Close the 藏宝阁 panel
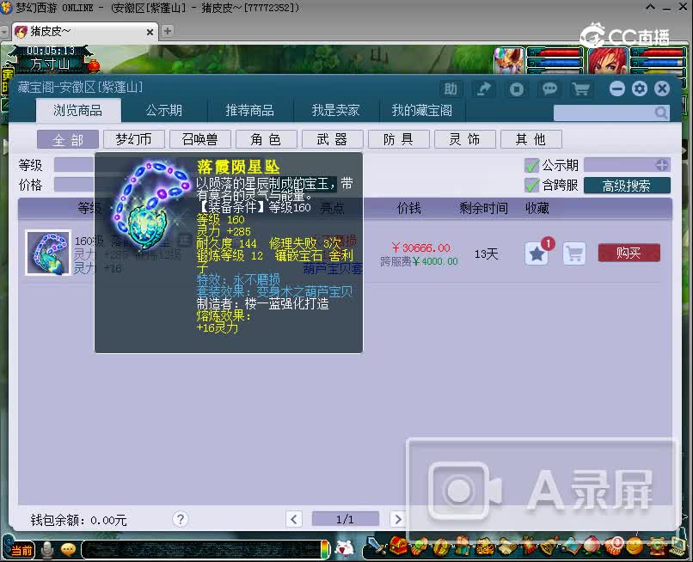The height and width of the screenshot is (562, 693). pos(662,89)
